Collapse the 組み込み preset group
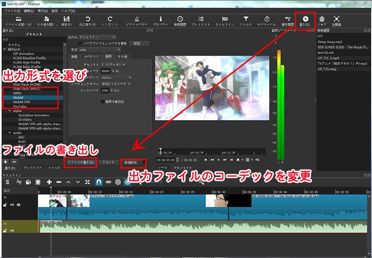The width and height of the screenshot is (372, 258). (x=5, y=49)
